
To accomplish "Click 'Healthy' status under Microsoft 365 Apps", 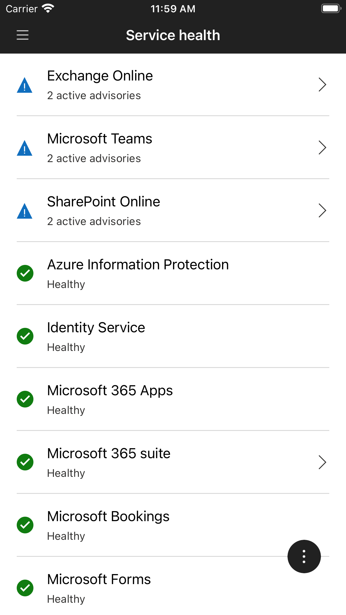I will click(x=66, y=411).
